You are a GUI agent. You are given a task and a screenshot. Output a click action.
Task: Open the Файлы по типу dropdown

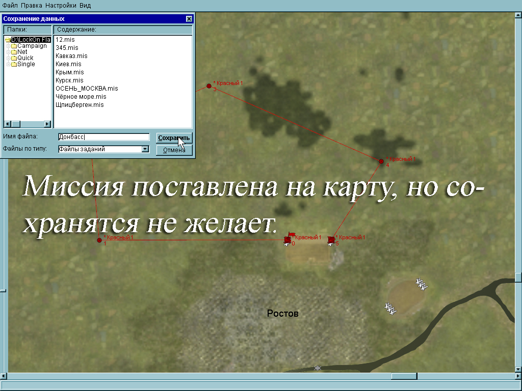click(x=145, y=149)
